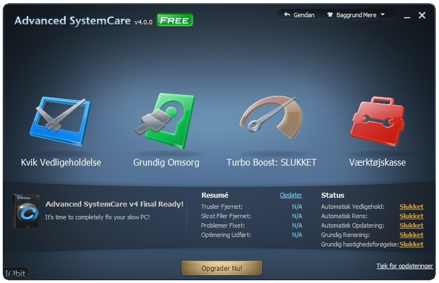The height and width of the screenshot is (283, 439).
Task: Click the Gendan restore arrow icon
Action: click(287, 14)
